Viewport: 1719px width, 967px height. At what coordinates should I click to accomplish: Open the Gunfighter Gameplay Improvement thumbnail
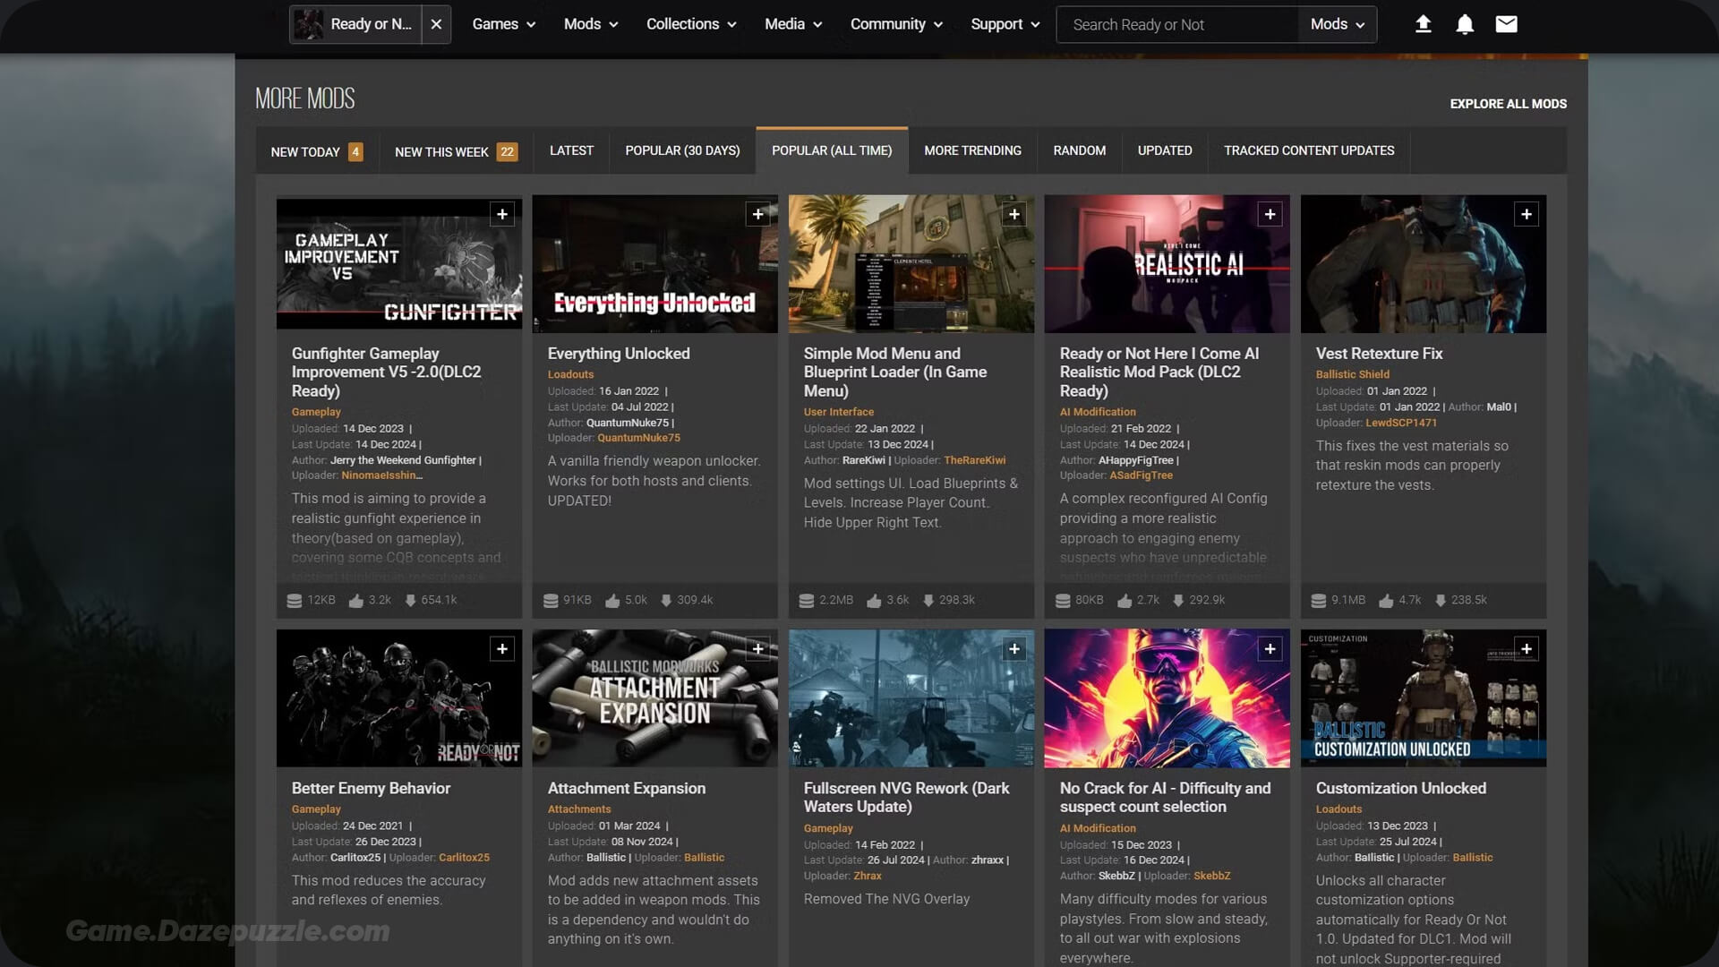[398, 263]
